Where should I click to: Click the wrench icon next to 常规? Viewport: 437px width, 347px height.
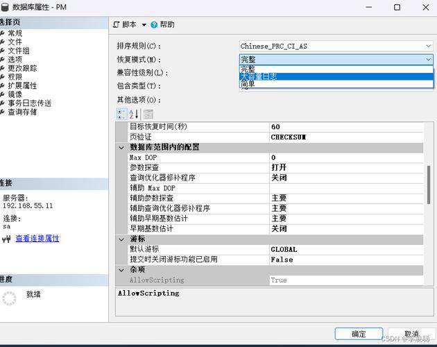(3, 33)
